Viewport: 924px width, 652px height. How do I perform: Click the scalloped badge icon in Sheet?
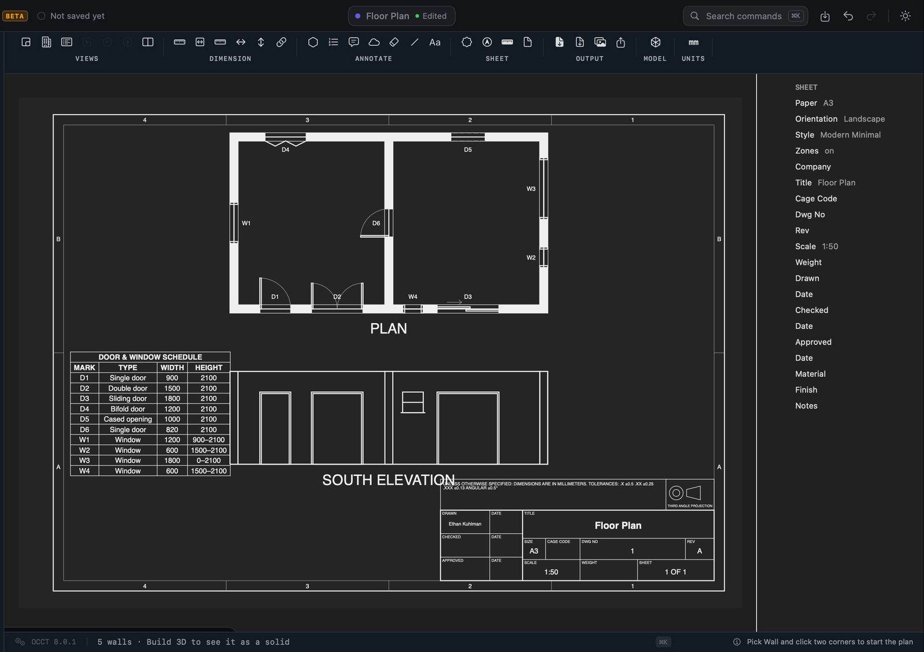[467, 42]
